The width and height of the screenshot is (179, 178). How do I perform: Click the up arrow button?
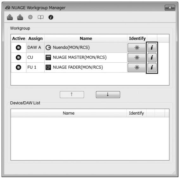(72, 94)
